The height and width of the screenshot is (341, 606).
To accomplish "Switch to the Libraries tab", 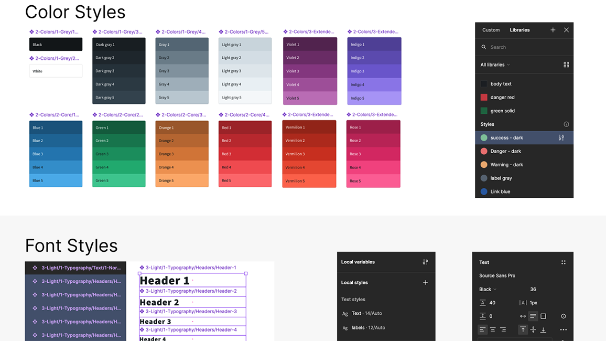I will click(x=520, y=30).
